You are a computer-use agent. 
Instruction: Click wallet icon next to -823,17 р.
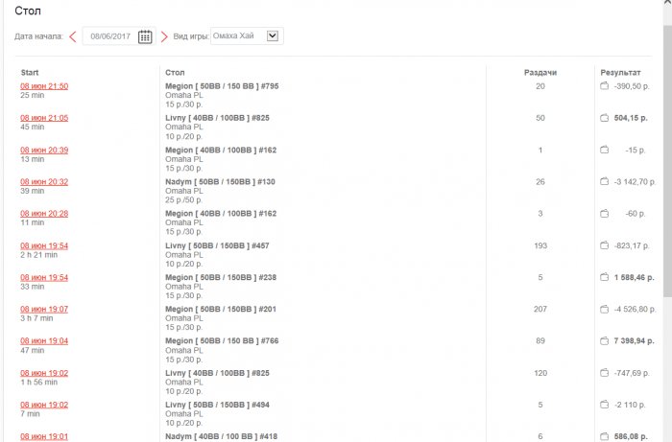604,245
